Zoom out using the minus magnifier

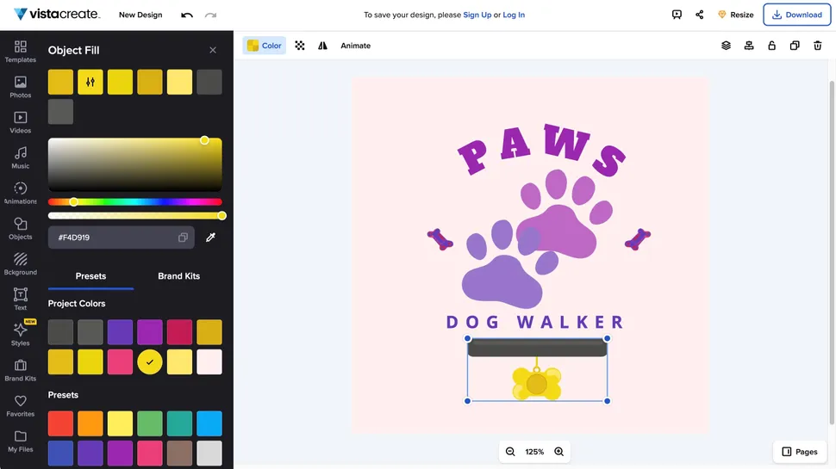click(x=510, y=452)
